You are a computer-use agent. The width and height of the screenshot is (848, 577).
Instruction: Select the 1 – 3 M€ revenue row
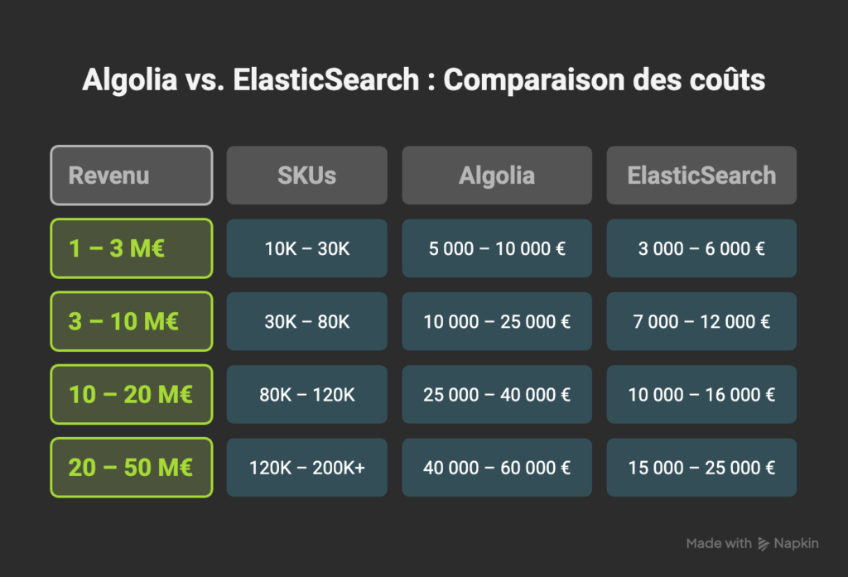(132, 248)
